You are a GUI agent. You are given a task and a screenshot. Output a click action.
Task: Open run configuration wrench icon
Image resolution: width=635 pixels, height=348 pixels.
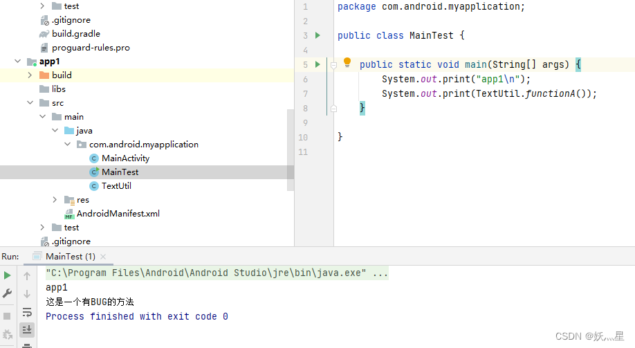click(x=8, y=293)
